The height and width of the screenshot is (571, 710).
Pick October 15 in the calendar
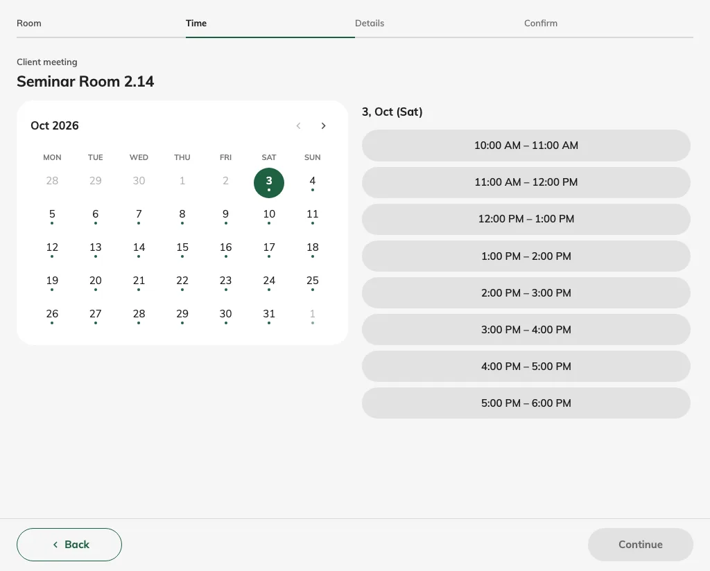click(x=182, y=249)
